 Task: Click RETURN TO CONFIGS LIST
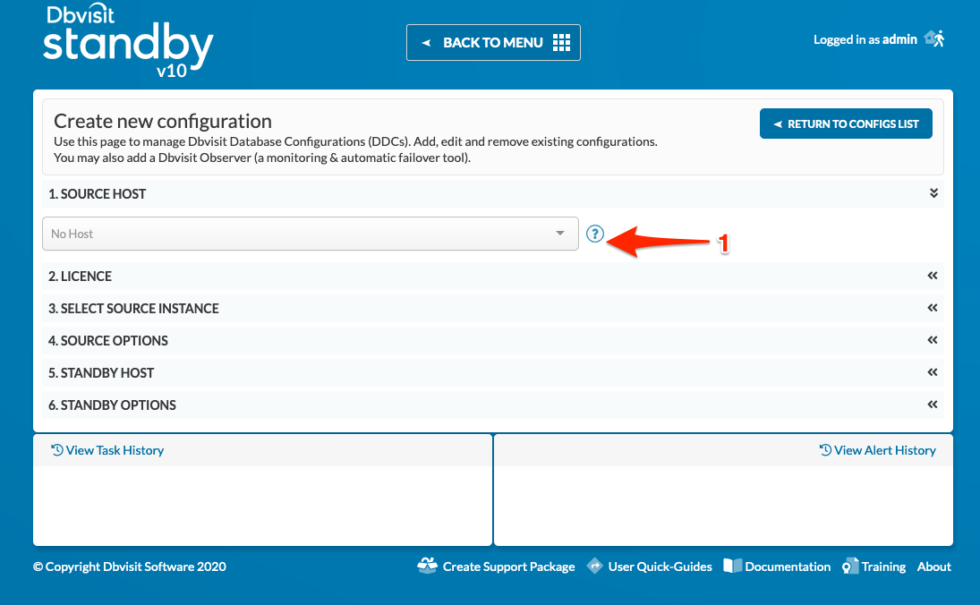tap(845, 123)
